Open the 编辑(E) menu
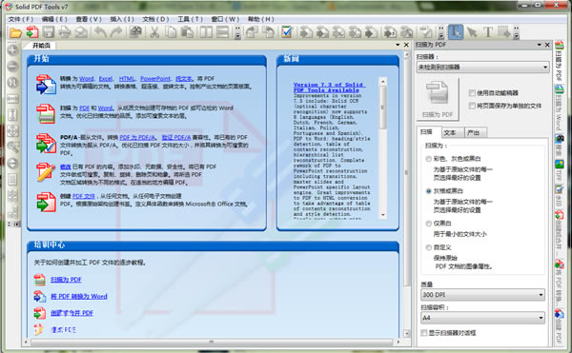The width and height of the screenshot is (572, 353). click(x=54, y=19)
